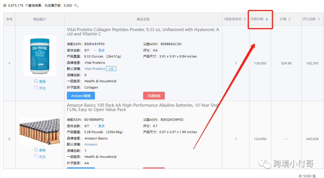Sort by 1级类目排名 column arrows
Viewport: 324px width, 178px height.
click(245, 19)
